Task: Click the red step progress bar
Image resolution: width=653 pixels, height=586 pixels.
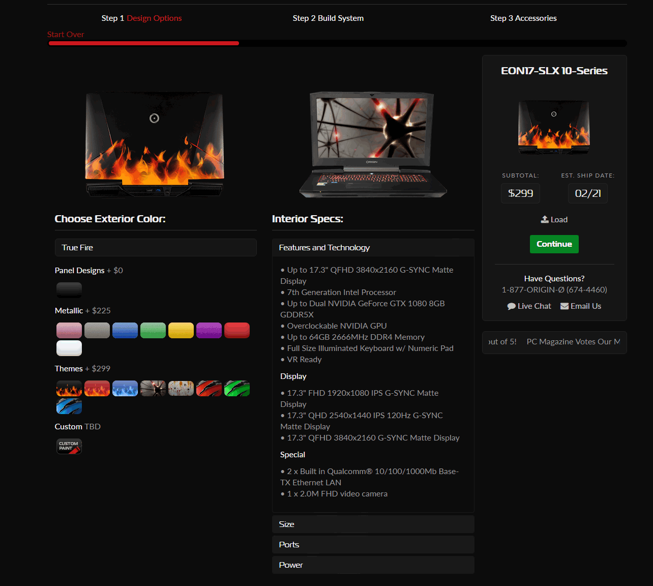Action: [143, 44]
